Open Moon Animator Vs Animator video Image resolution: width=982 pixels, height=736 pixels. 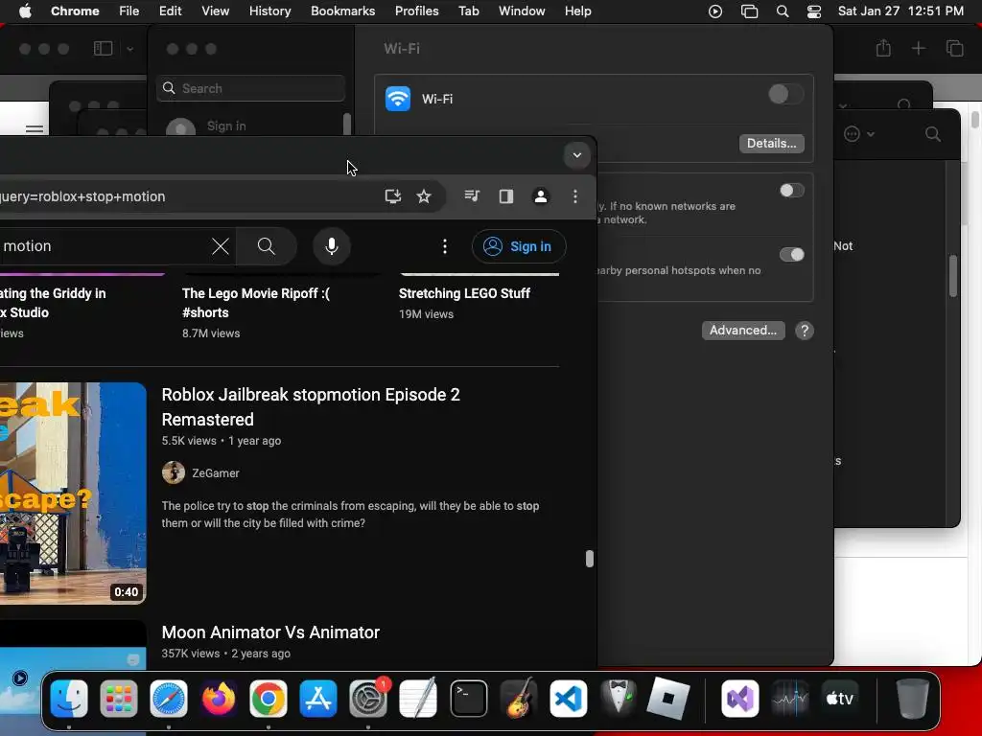click(x=270, y=632)
